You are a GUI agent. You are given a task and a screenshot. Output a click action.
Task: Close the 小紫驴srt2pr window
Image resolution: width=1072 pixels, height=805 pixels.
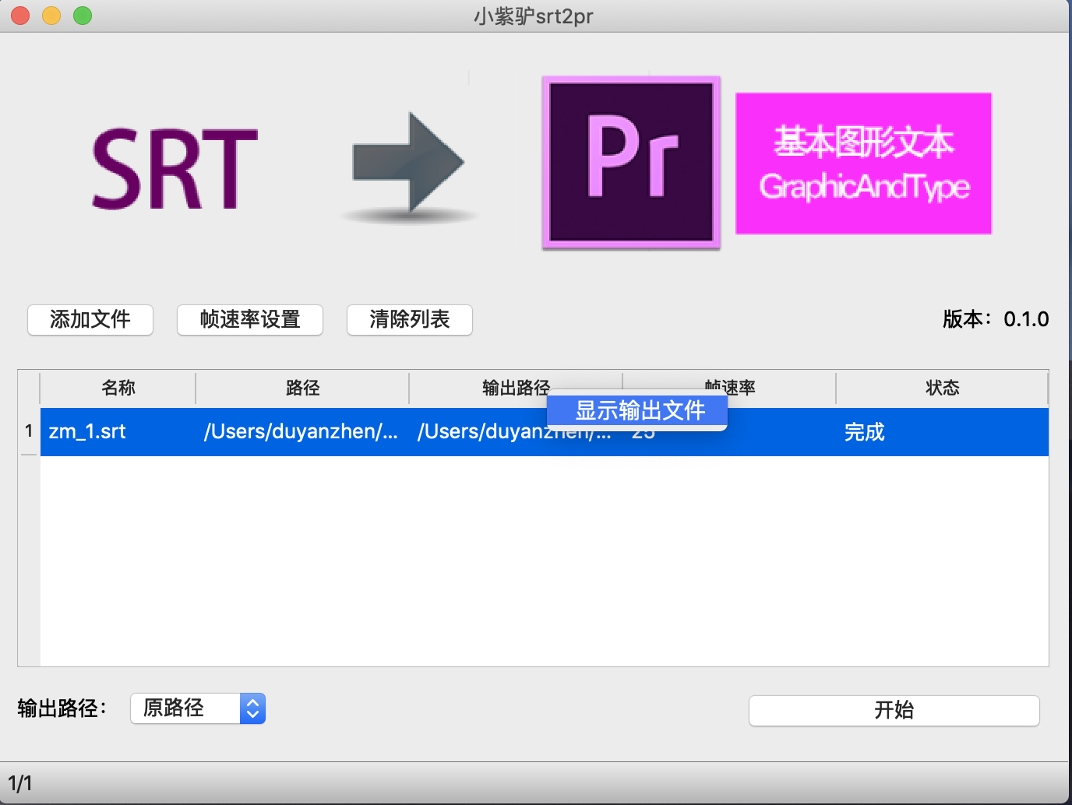point(20,16)
